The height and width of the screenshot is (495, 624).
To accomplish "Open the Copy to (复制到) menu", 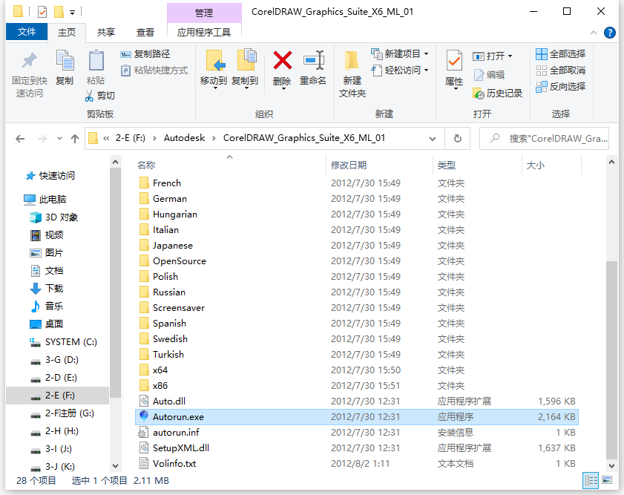I will point(245,69).
